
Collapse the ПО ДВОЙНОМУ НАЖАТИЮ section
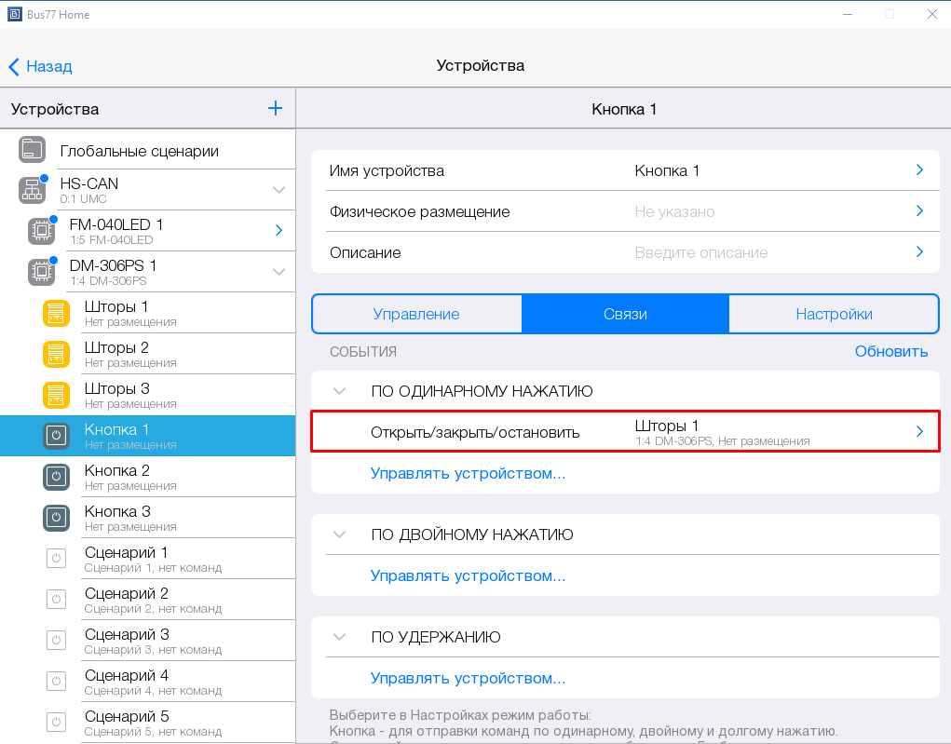pyautogui.click(x=340, y=534)
